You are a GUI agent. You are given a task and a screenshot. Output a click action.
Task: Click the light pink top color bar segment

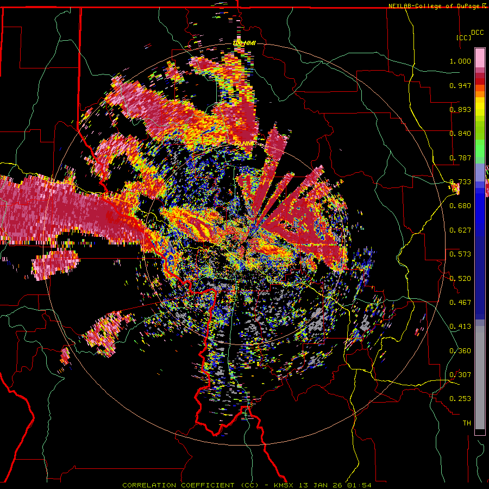(x=480, y=58)
